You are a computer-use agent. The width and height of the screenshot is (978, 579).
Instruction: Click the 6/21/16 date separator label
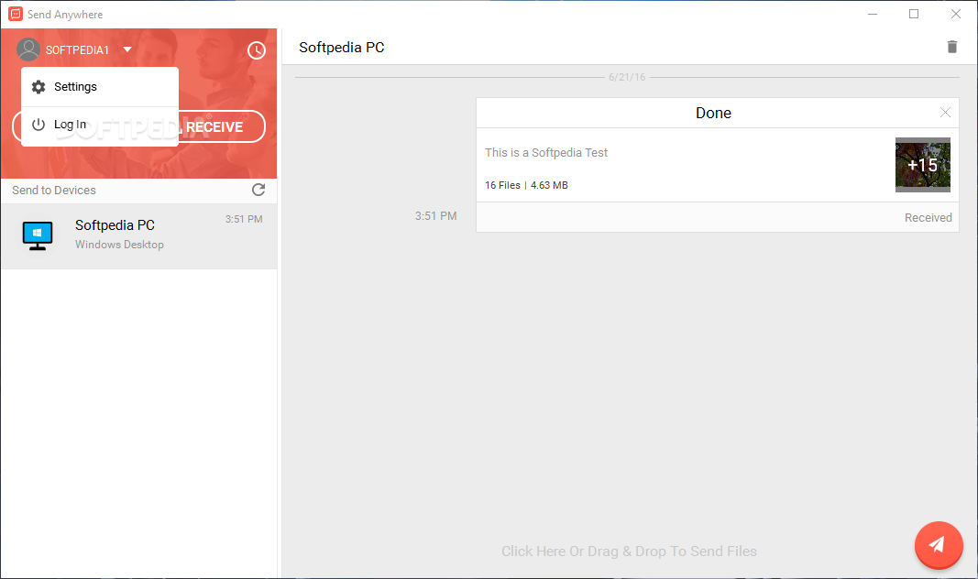coord(627,77)
